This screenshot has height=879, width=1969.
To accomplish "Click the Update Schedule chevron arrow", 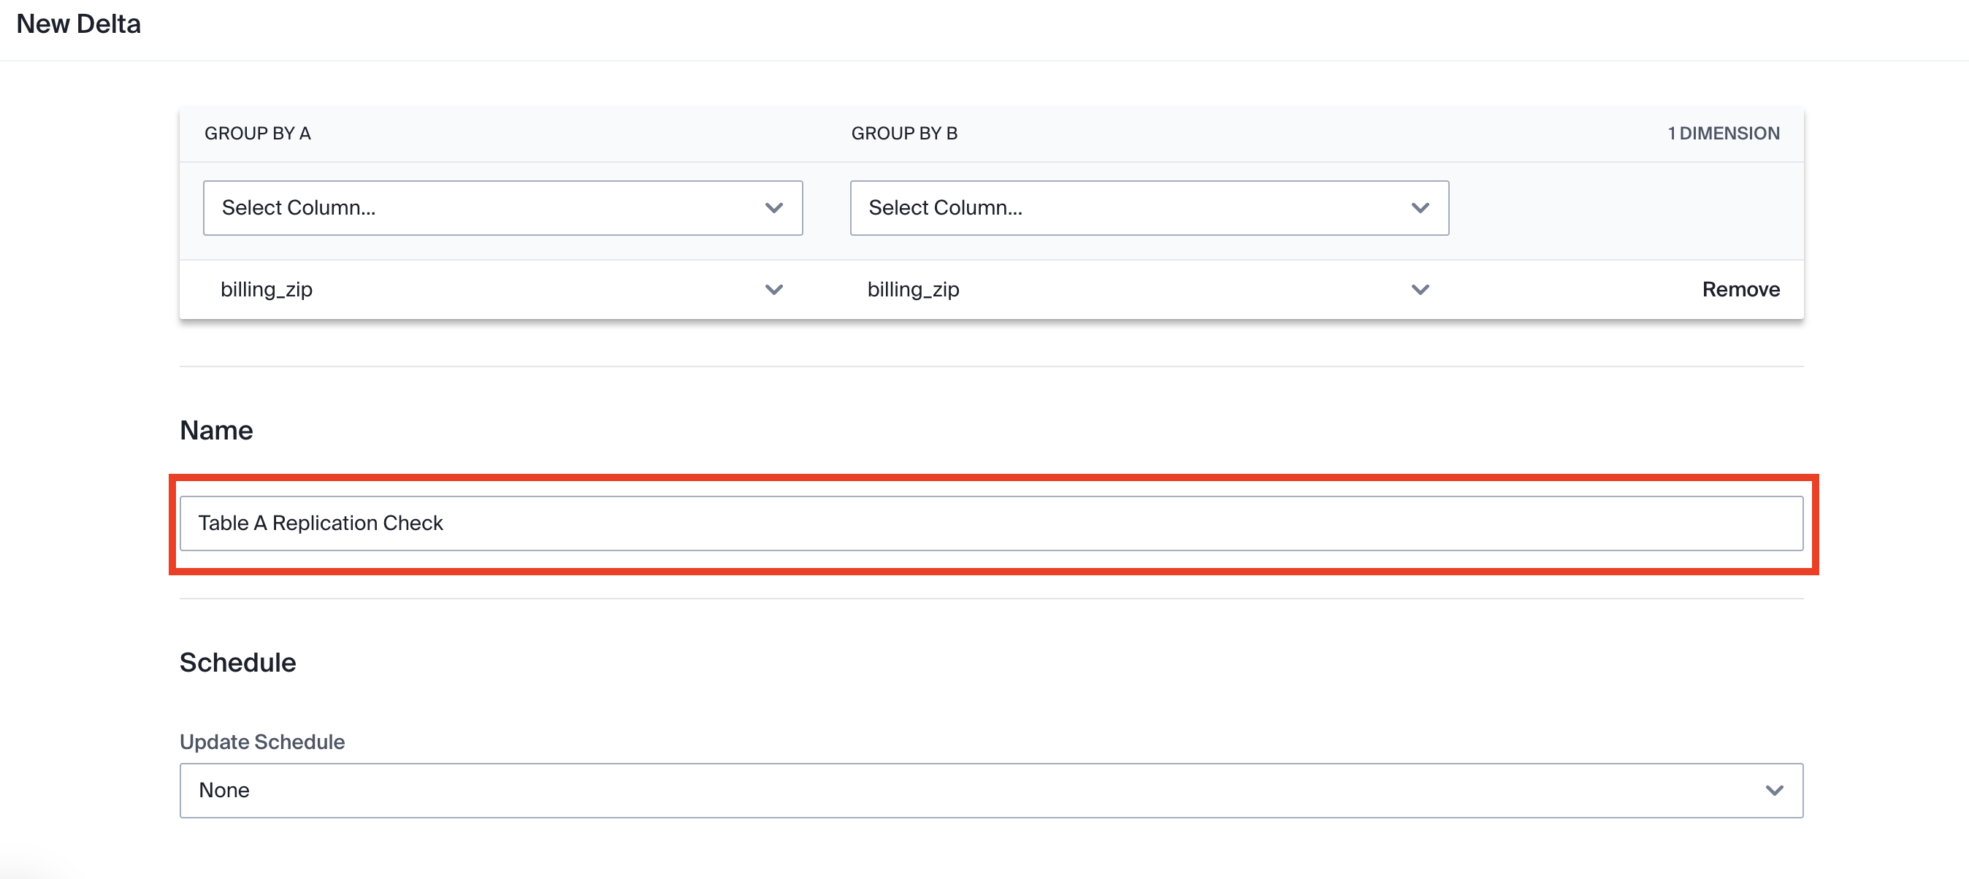I will click(x=1774, y=791).
